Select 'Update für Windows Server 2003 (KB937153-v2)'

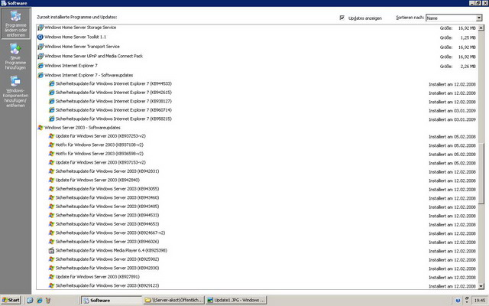point(100,162)
